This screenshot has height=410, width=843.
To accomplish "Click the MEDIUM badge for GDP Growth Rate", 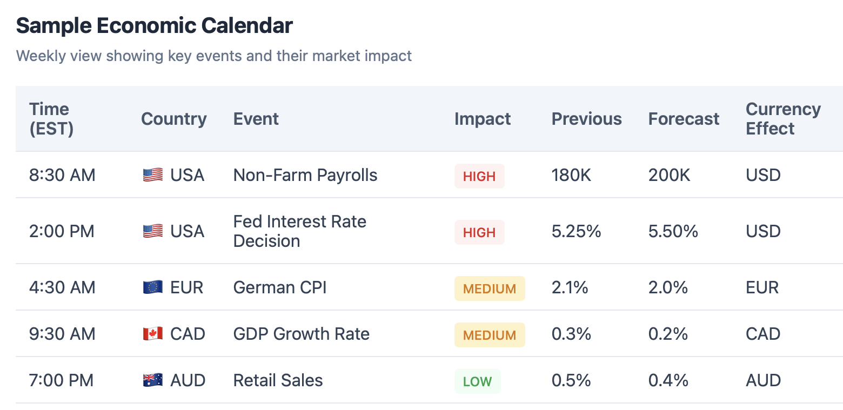I will point(490,335).
